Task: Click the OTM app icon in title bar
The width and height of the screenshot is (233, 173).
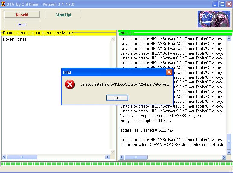Action: click(x=3, y=4)
